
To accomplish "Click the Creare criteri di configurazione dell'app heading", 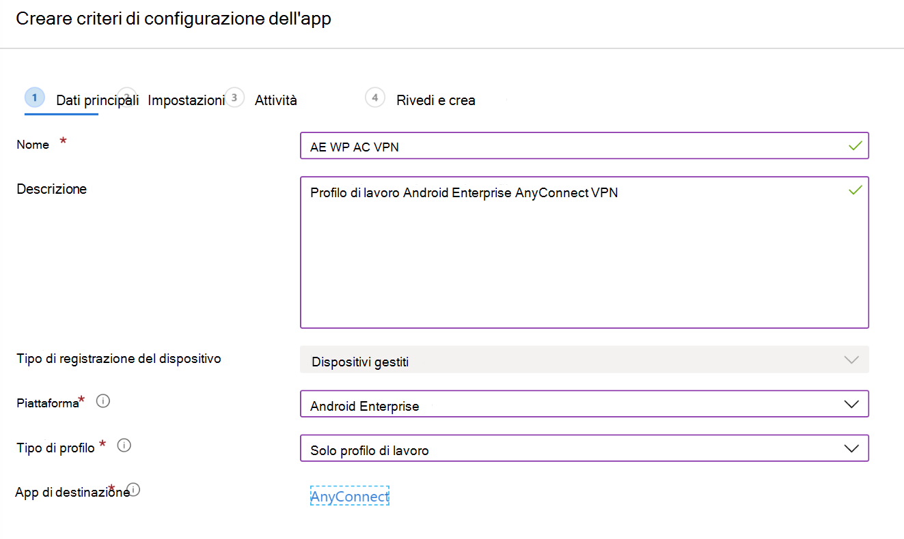I will 174,18.
